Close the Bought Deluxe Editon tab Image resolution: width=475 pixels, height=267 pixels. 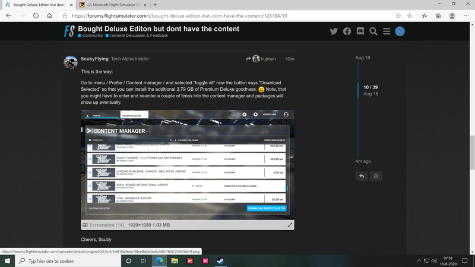71,5
